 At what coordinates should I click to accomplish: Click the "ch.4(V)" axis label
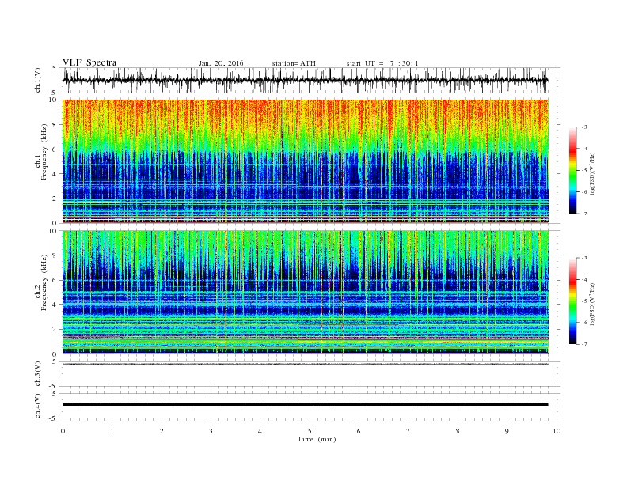point(38,406)
